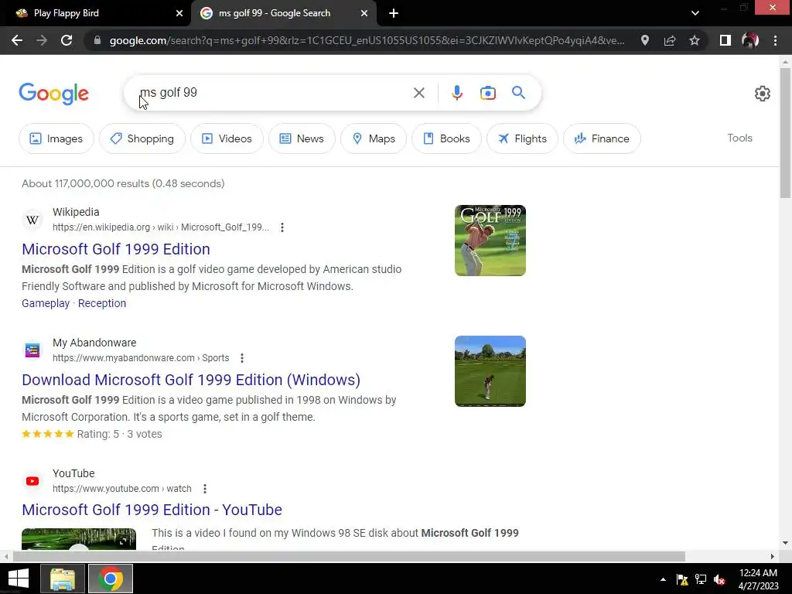Select the ms golf 99 Google Search tab
This screenshot has width=792, height=594.
tap(284, 14)
